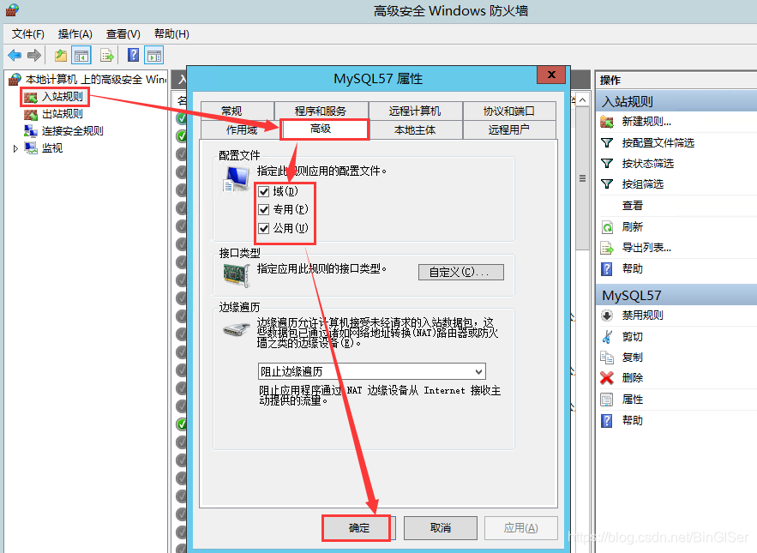Viewport: 757px width, 553px height.
Task: Open the Action 操作(A) menu
Action: point(75,34)
